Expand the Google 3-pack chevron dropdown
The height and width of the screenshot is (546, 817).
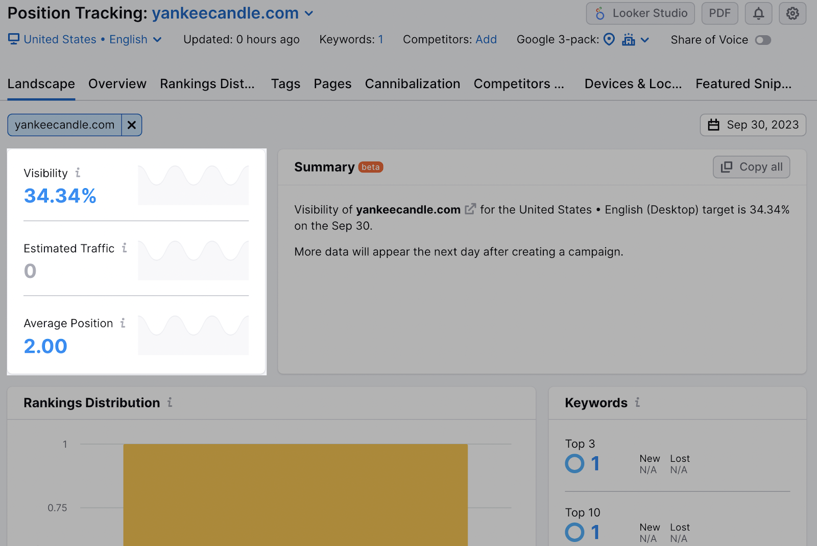(645, 40)
